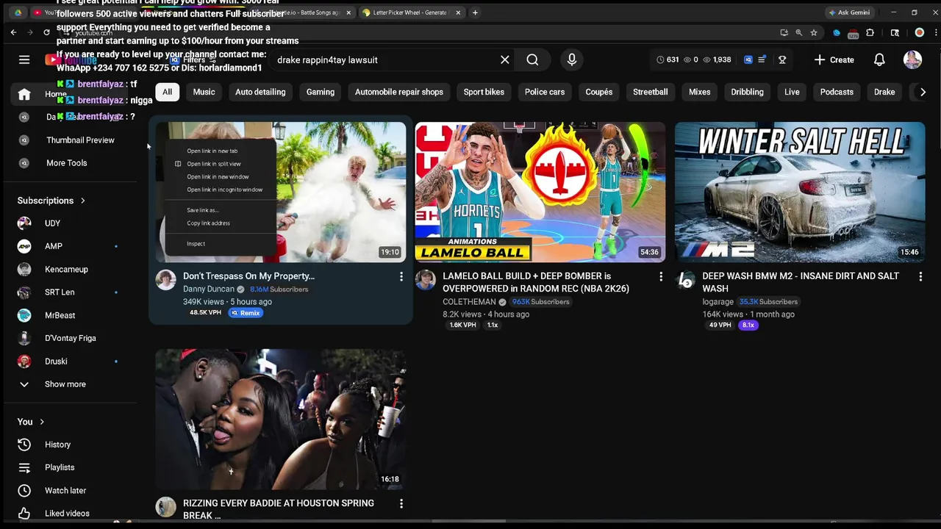The height and width of the screenshot is (529, 941).
Task: Select the Auto detailing chip
Action: pyautogui.click(x=260, y=92)
